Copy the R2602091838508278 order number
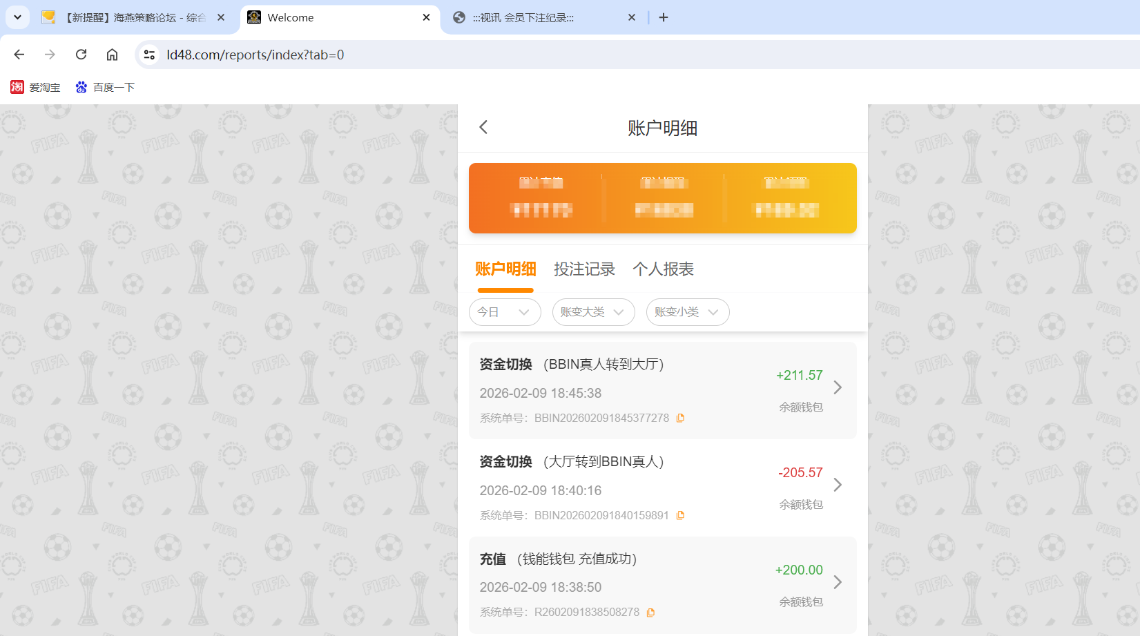Viewport: 1140px width, 636px height. [650, 613]
